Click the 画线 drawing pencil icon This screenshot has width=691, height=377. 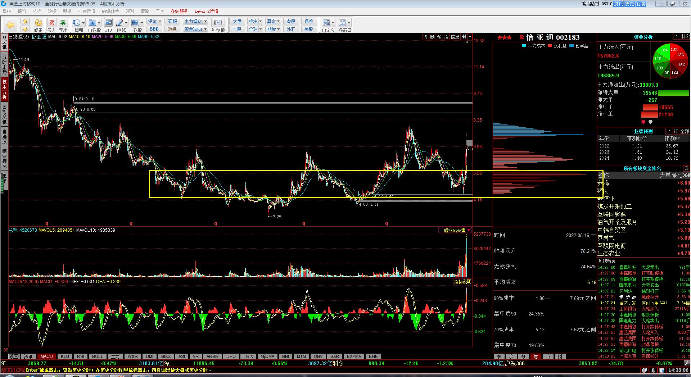[x=120, y=23]
